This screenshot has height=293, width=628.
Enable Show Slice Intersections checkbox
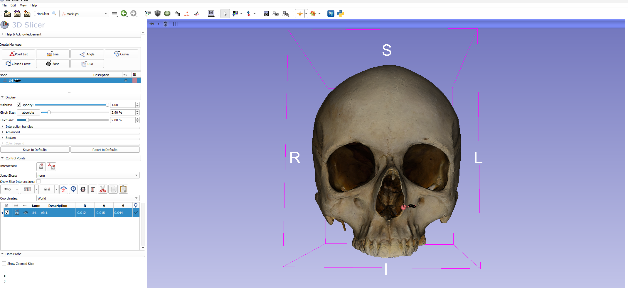[38, 182]
